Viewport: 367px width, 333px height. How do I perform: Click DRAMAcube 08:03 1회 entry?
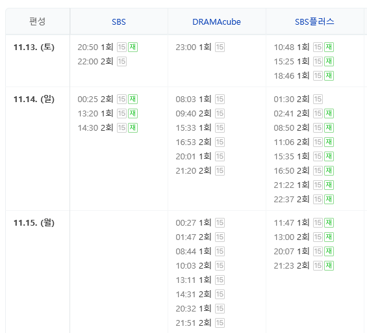(x=200, y=99)
